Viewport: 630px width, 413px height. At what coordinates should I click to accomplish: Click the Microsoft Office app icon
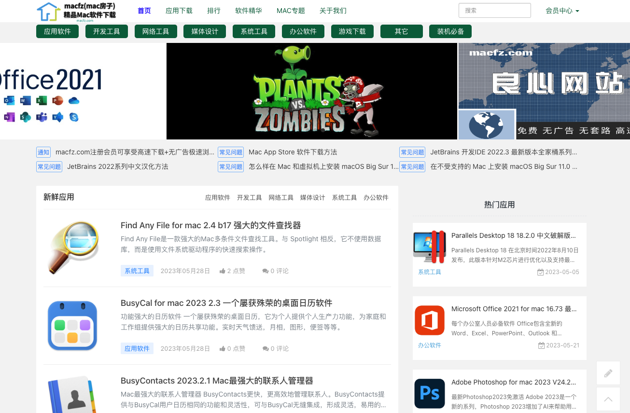point(429,320)
